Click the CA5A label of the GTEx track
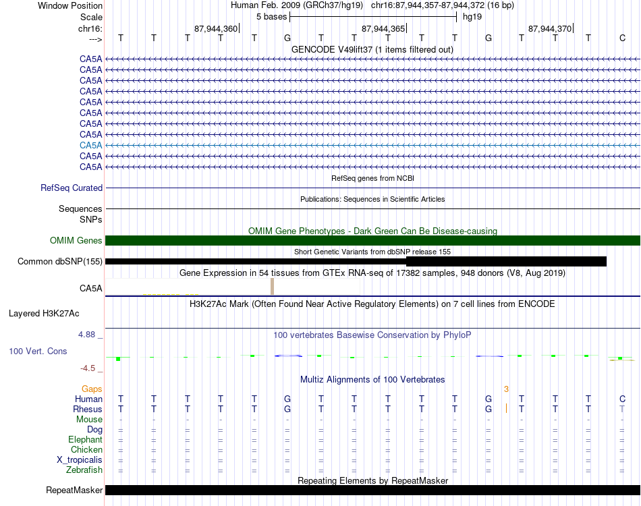Image resolution: width=641 pixels, height=506 pixels. tap(91, 289)
